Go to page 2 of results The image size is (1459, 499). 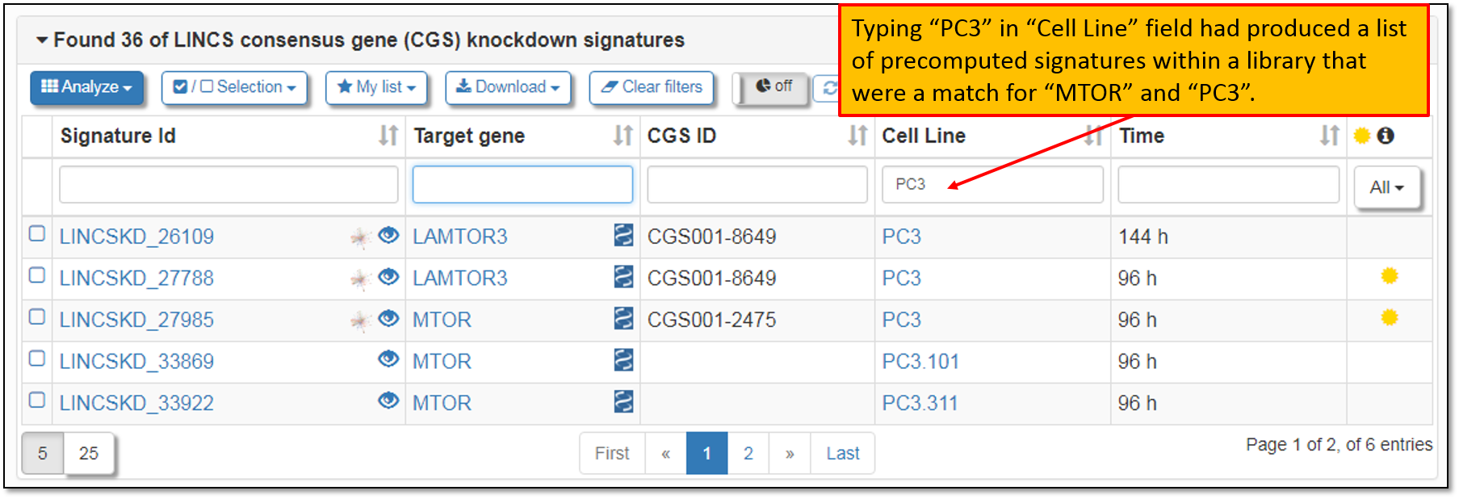[x=748, y=453]
